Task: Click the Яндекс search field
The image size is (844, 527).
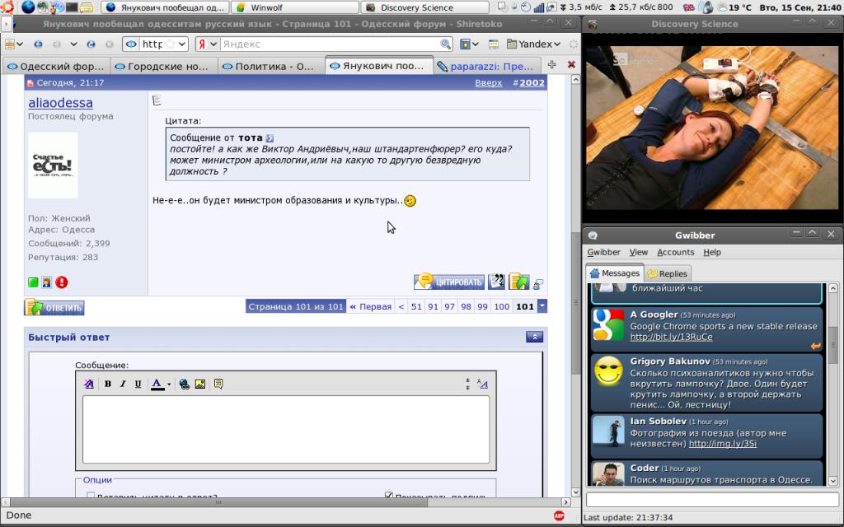Action: point(330,44)
